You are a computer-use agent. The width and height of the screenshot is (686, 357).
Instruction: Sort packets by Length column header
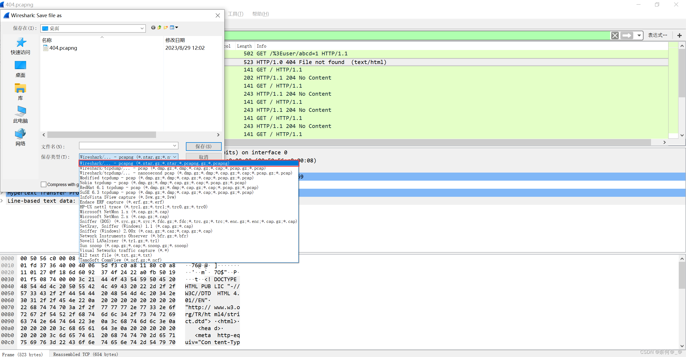244,46
